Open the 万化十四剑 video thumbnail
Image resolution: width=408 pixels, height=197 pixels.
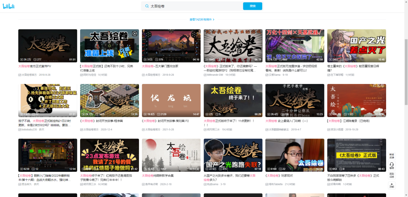(x=295, y=46)
